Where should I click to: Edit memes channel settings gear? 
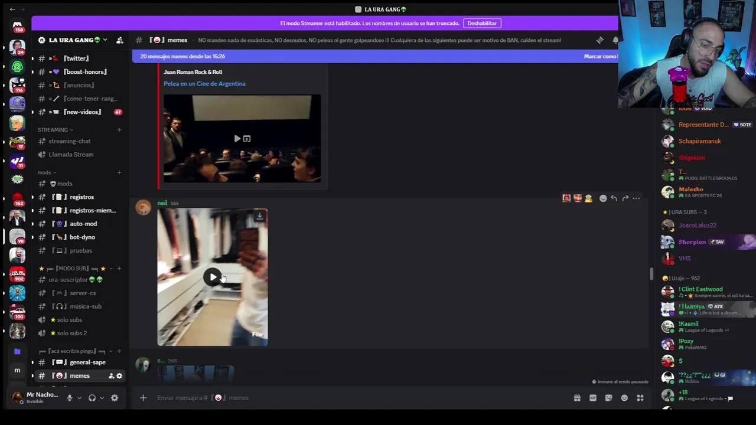click(119, 376)
